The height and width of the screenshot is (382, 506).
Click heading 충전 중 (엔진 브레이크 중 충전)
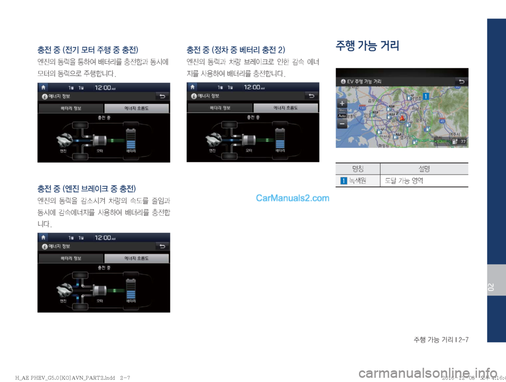click(86, 188)
